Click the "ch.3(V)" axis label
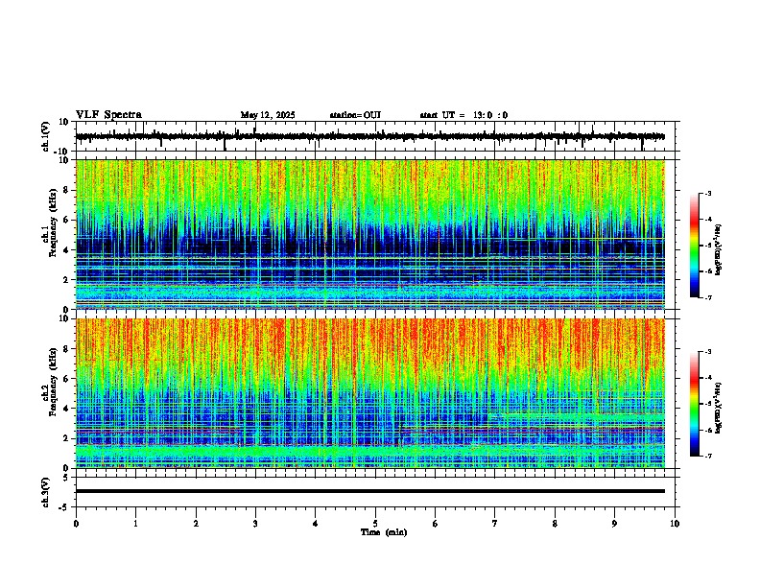Viewport: 760px width, 587px height. (45, 493)
